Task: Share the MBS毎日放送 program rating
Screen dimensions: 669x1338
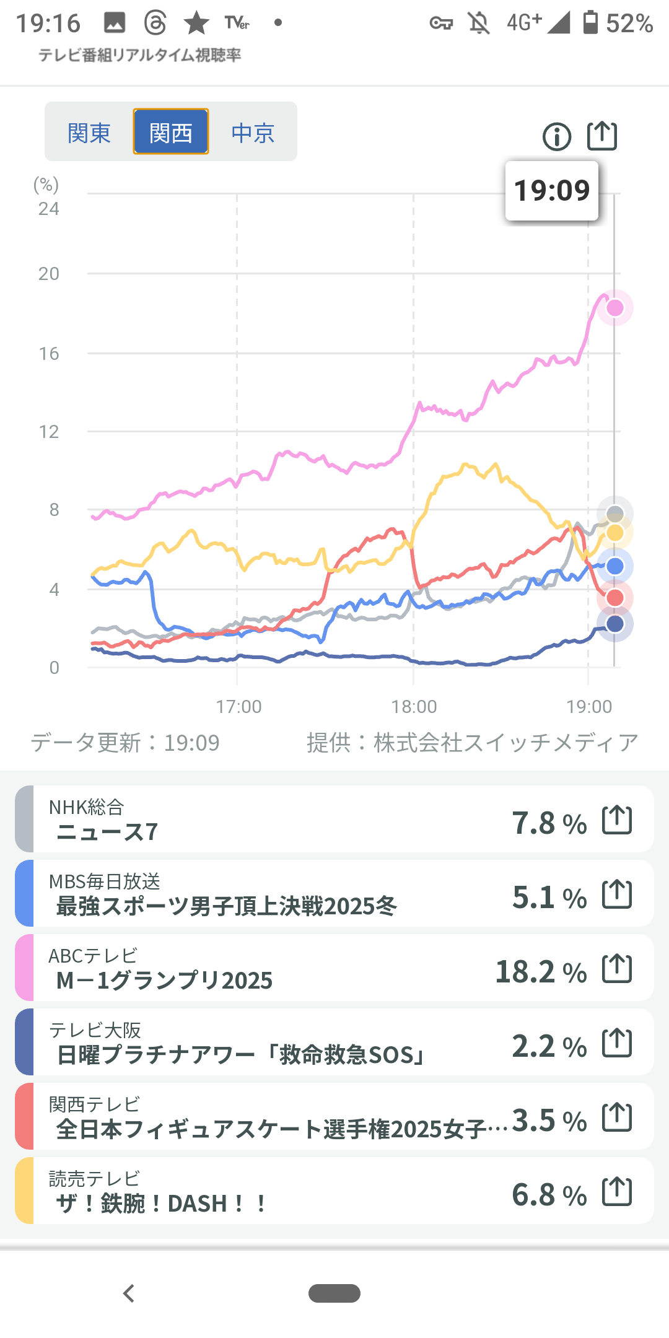Action: 617,894
